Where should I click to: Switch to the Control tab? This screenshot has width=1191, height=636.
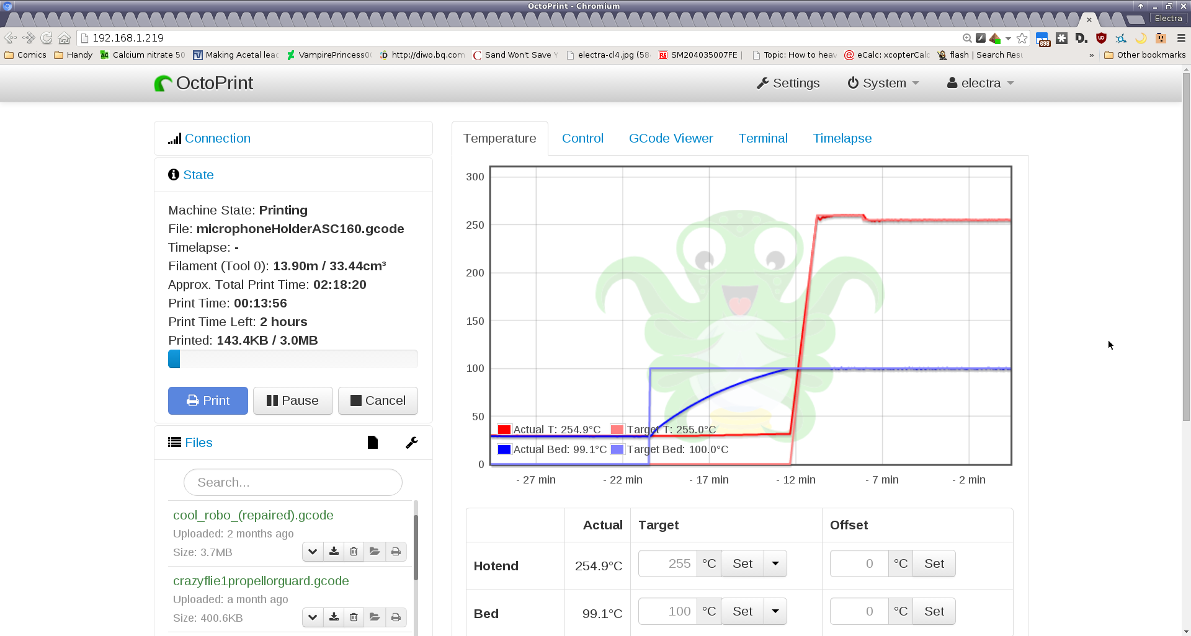[582, 138]
